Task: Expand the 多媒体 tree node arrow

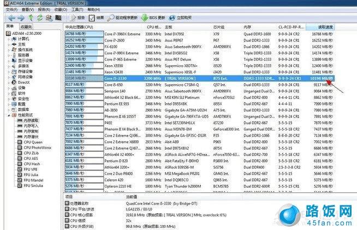Action: [x=9, y=66]
